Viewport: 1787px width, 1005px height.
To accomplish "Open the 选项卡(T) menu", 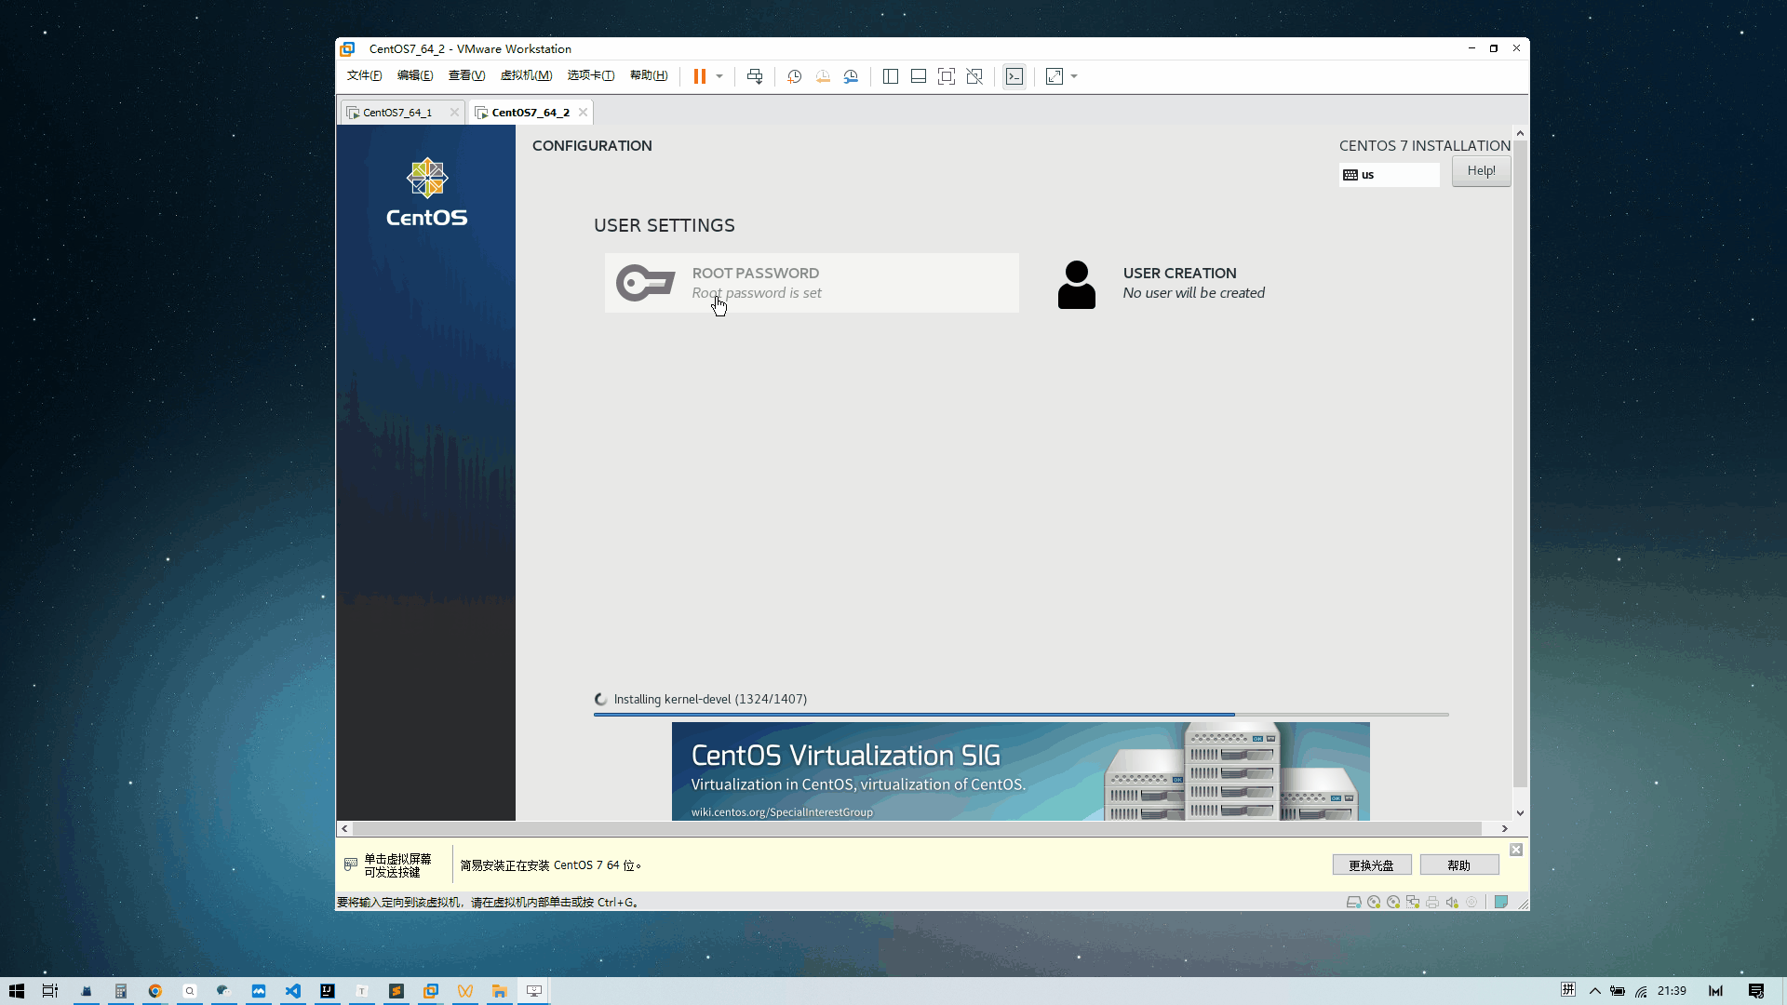I will pos(591,75).
